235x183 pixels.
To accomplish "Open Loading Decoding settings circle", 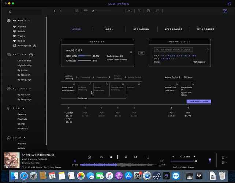I will pyautogui.click(x=74, y=85).
